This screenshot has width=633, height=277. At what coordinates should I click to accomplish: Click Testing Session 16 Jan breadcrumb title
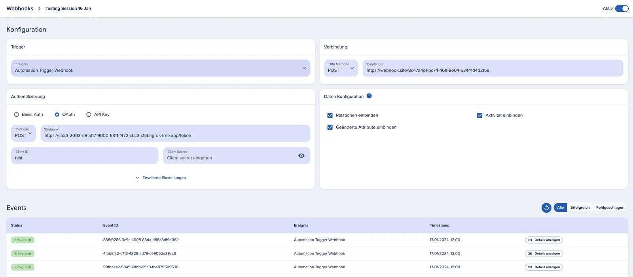tap(68, 9)
